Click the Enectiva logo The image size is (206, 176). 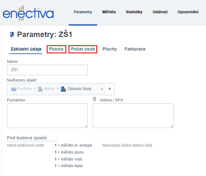[x=28, y=13]
